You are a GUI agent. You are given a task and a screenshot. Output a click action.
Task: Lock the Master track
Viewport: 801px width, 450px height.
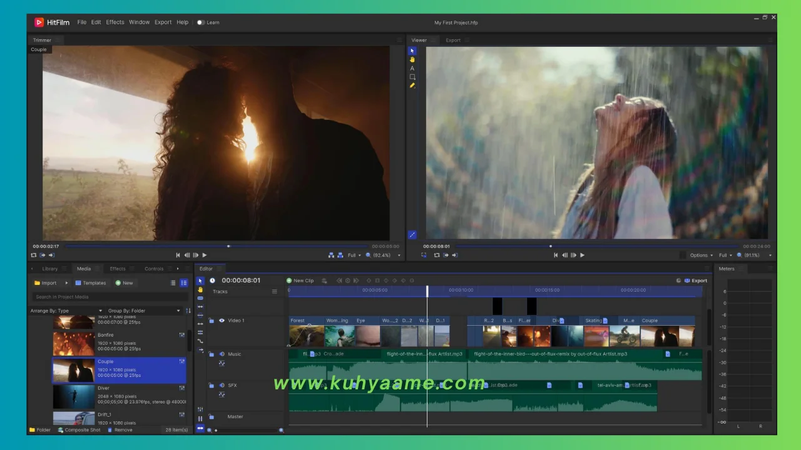coord(212,417)
